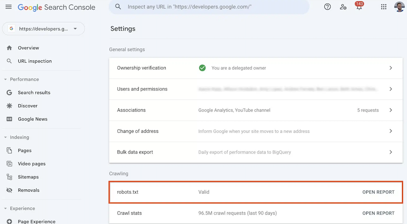Click the Removals eye-slash icon

[9, 190]
